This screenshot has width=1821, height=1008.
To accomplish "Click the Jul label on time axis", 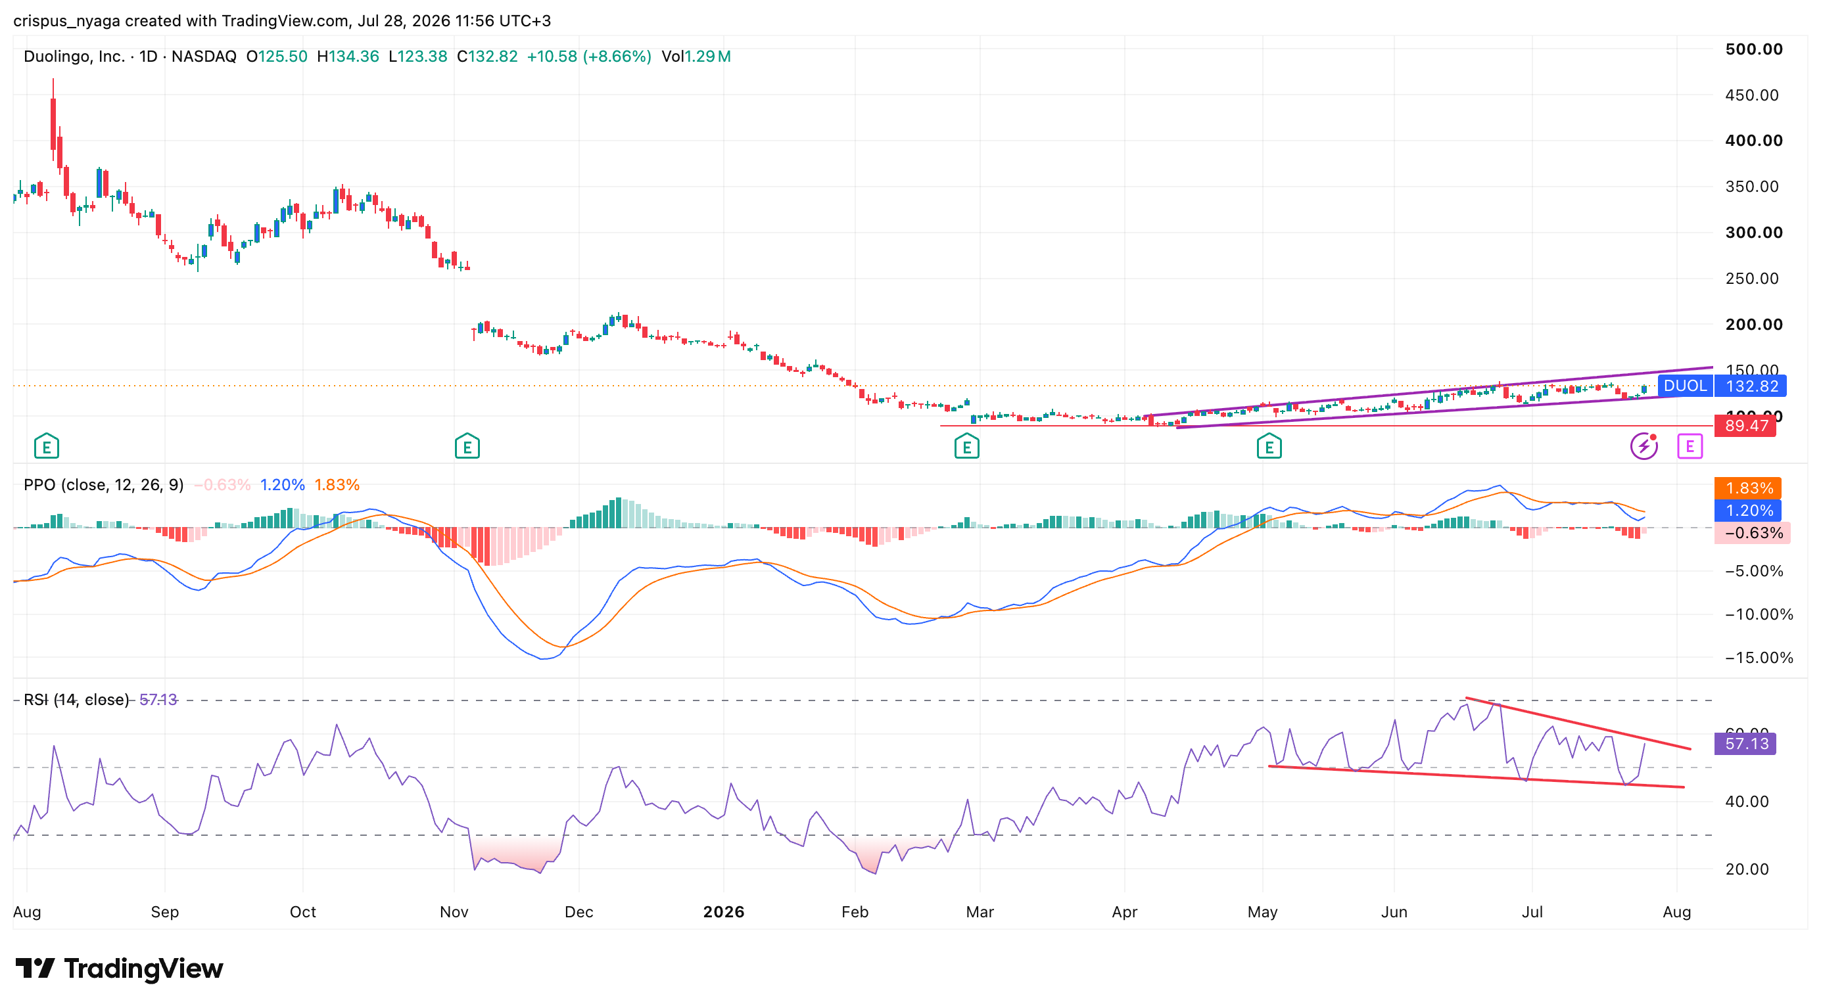I will [1532, 912].
